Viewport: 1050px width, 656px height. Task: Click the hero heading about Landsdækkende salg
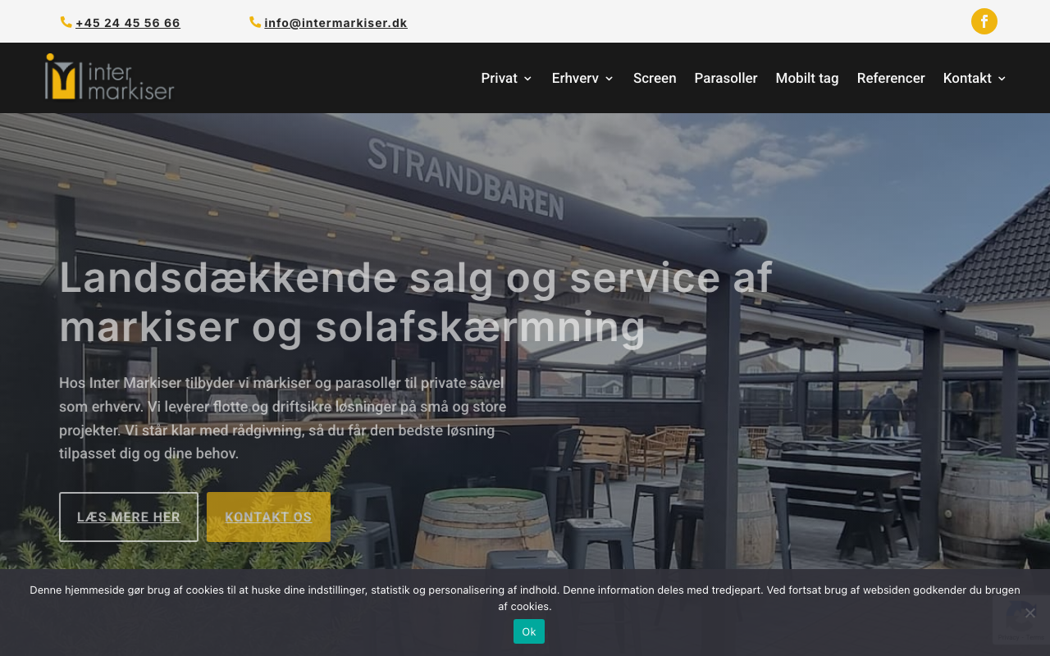click(416, 302)
